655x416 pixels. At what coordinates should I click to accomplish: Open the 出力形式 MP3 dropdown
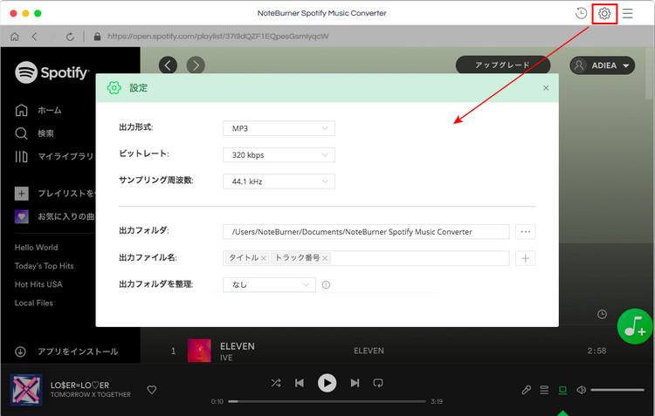coord(279,128)
